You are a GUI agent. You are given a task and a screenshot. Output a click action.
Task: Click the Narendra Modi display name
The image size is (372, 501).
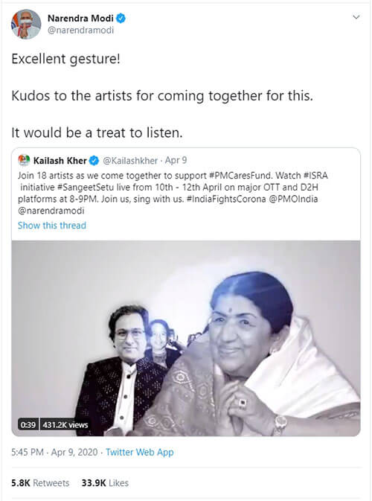80,19
